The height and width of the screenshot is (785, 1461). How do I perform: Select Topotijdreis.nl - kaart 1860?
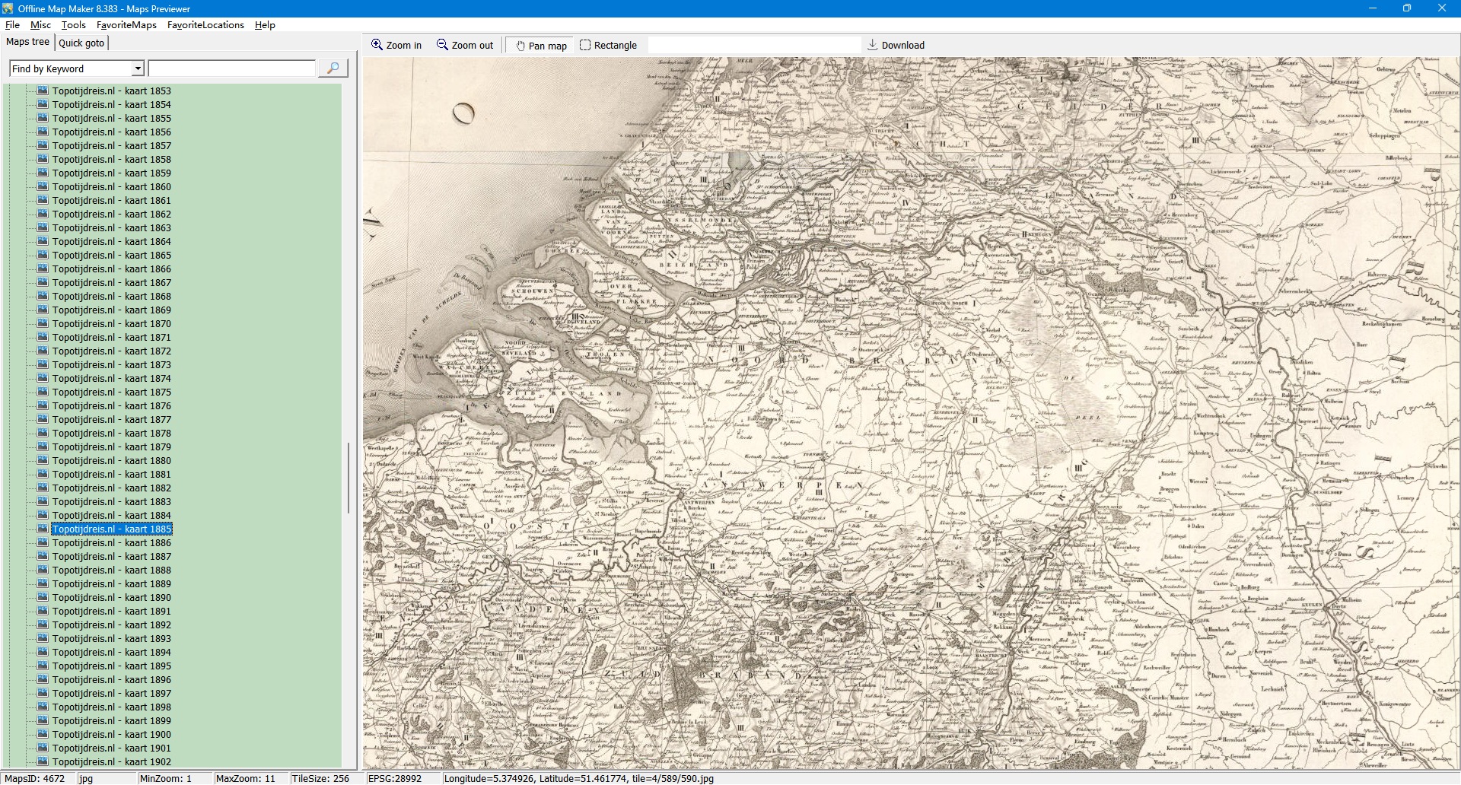111,186
